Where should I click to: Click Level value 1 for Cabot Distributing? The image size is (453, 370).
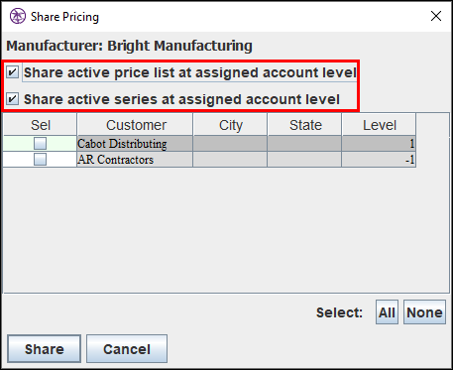pos(379,144)
